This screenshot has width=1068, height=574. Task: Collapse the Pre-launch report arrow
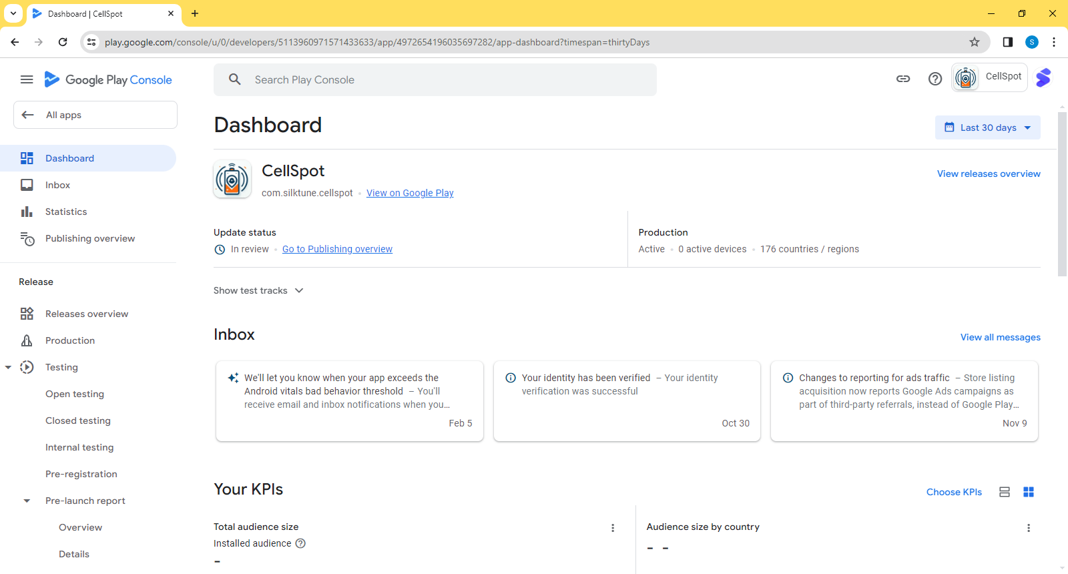pos(27,501)
